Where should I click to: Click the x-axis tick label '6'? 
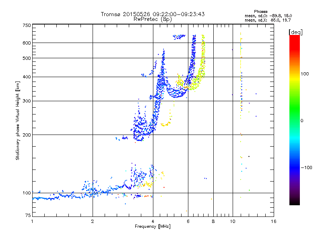pyautogui.click(x=188, y=221)
